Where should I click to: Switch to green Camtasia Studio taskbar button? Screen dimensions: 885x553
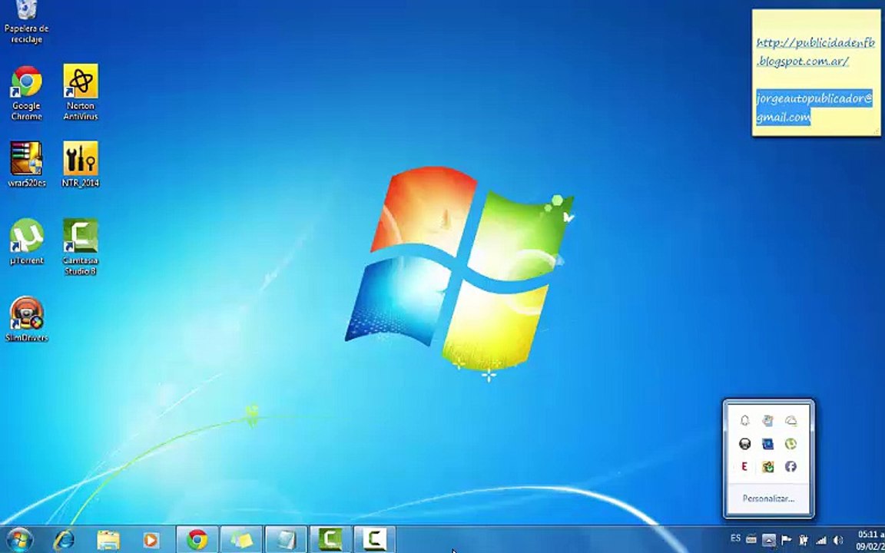pyautogui.click(x=330, y=539)
